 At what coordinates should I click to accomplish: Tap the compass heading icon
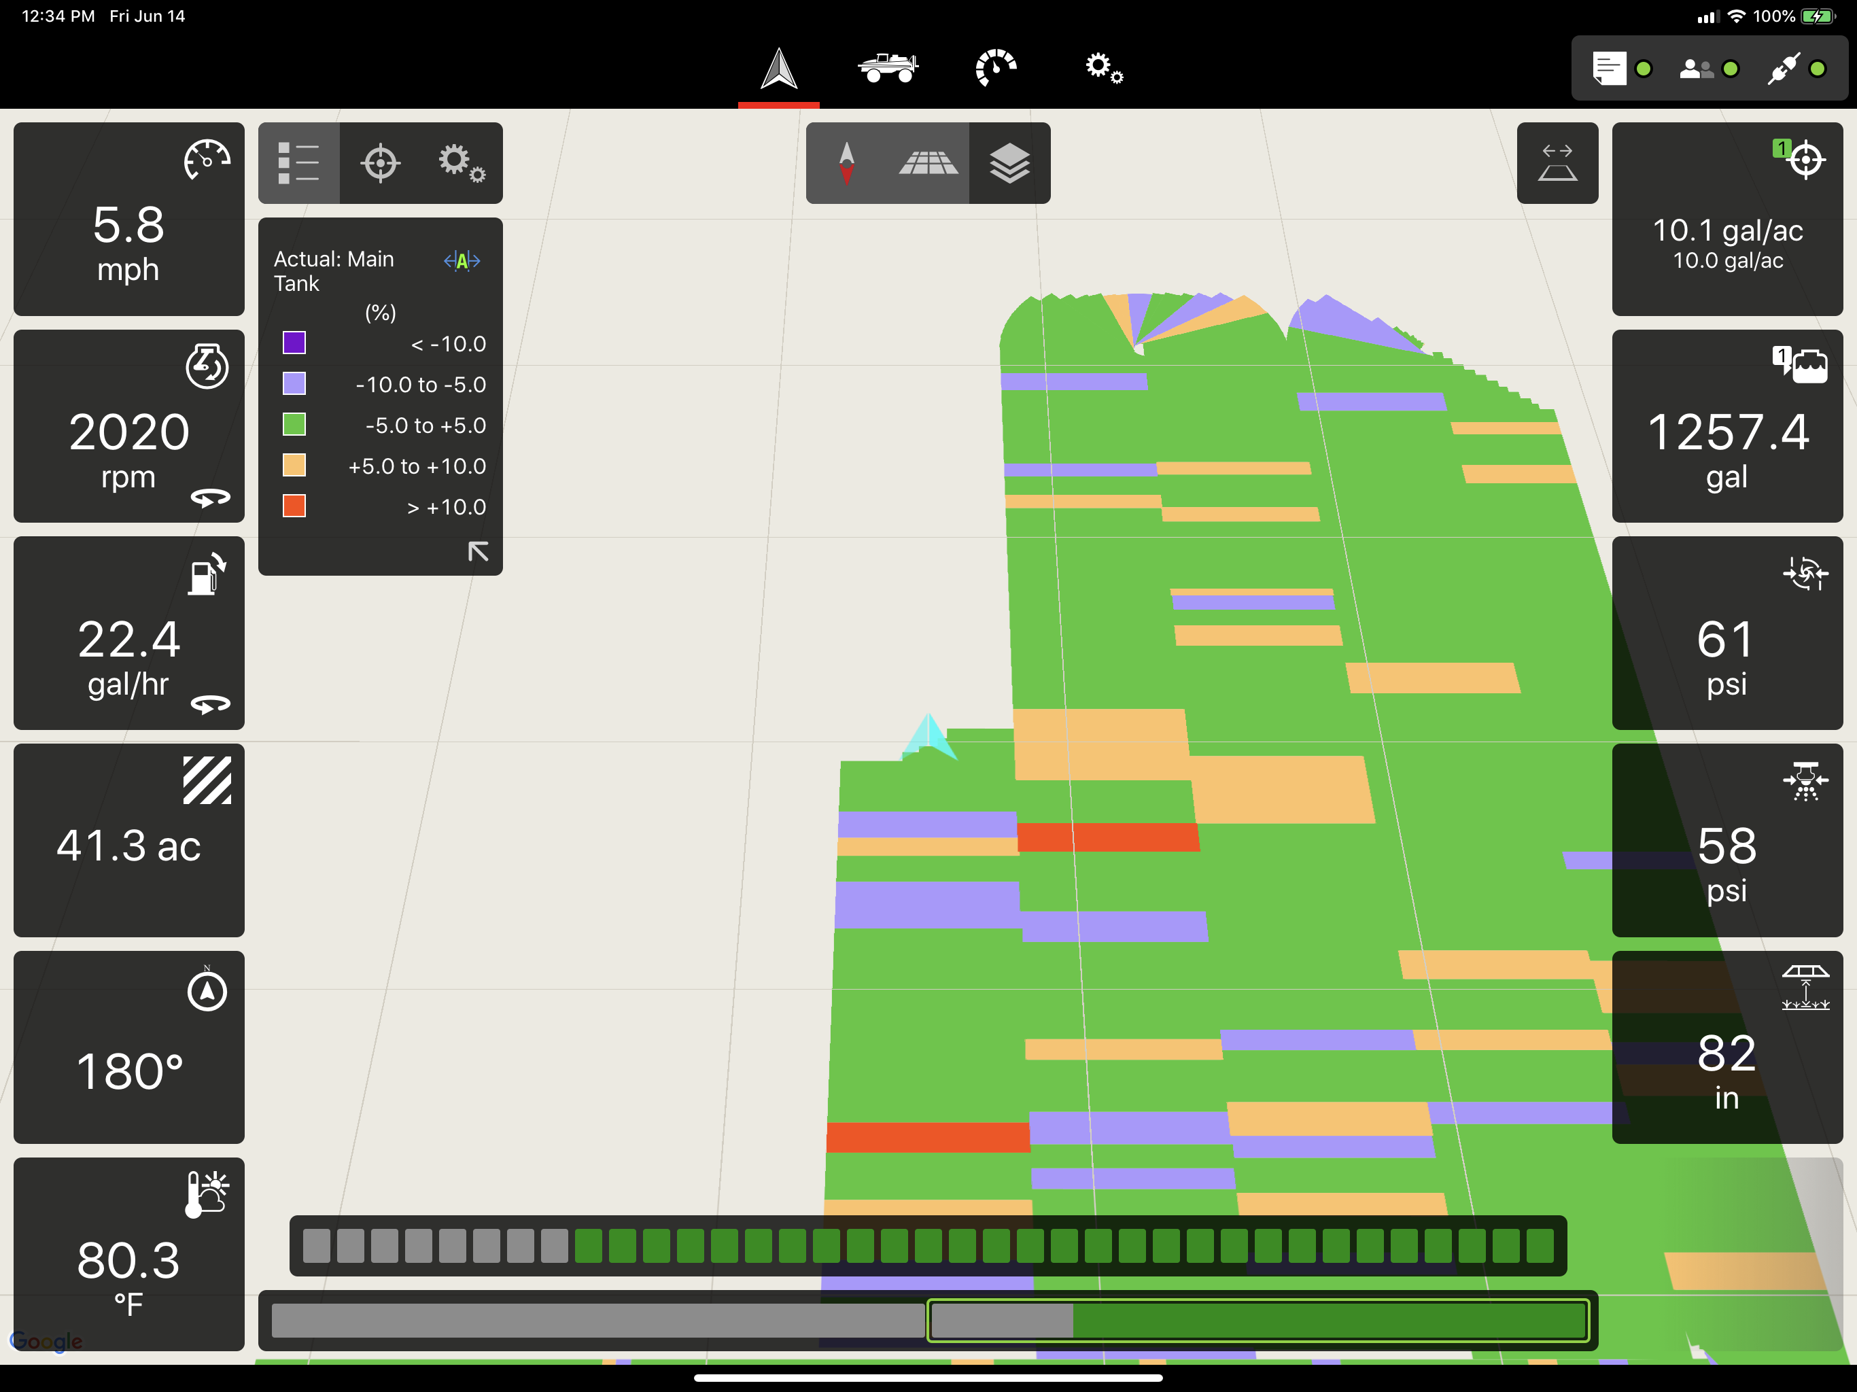207,990
